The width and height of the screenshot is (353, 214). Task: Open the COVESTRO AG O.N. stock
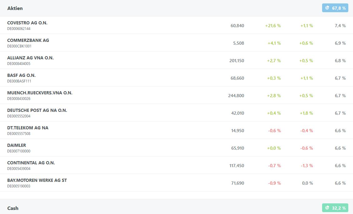[x=27, y=23]
